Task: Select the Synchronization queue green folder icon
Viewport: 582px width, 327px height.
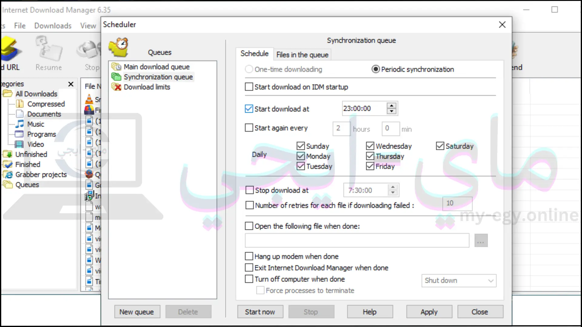Action: [x=116, y=77]
